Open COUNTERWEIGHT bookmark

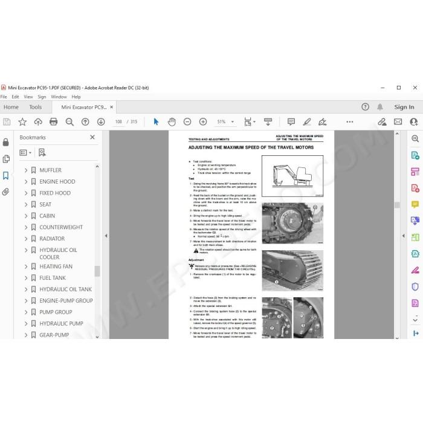[61, 227]
